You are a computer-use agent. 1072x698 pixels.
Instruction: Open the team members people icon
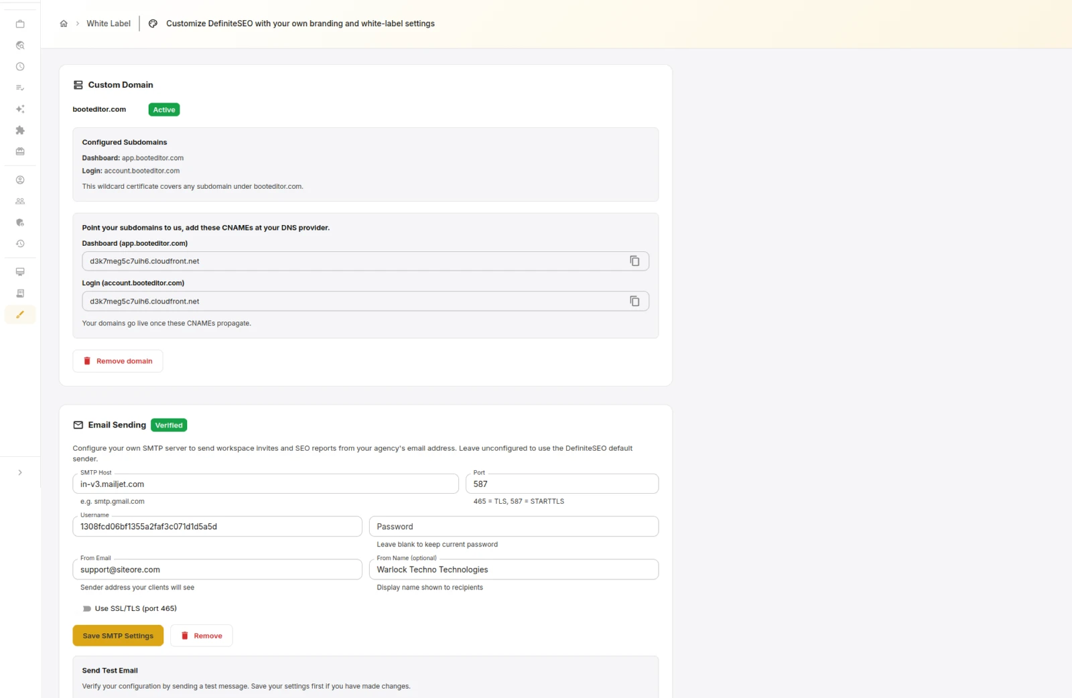[20, 201]
